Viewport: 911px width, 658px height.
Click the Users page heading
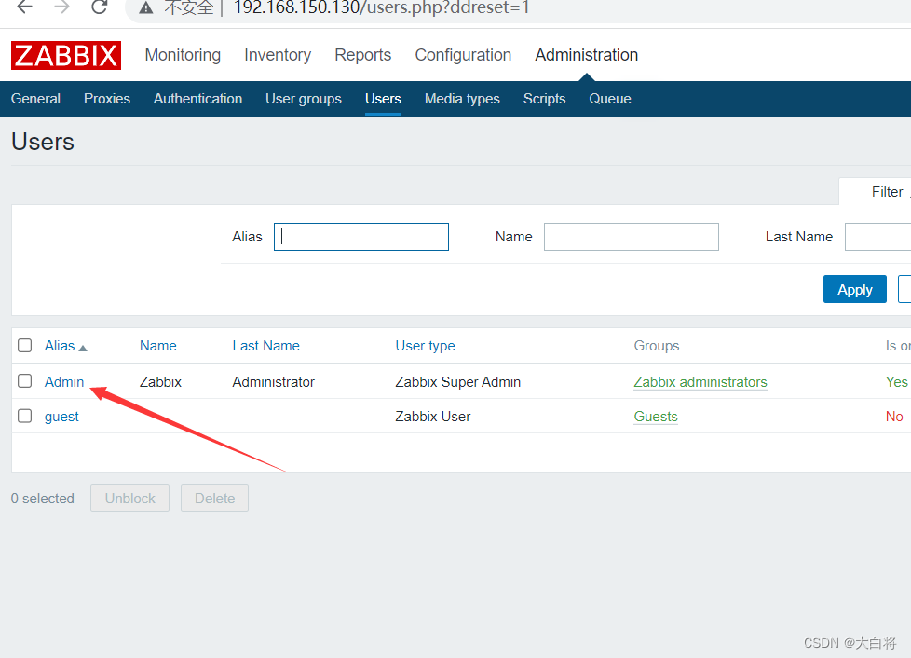43,142
